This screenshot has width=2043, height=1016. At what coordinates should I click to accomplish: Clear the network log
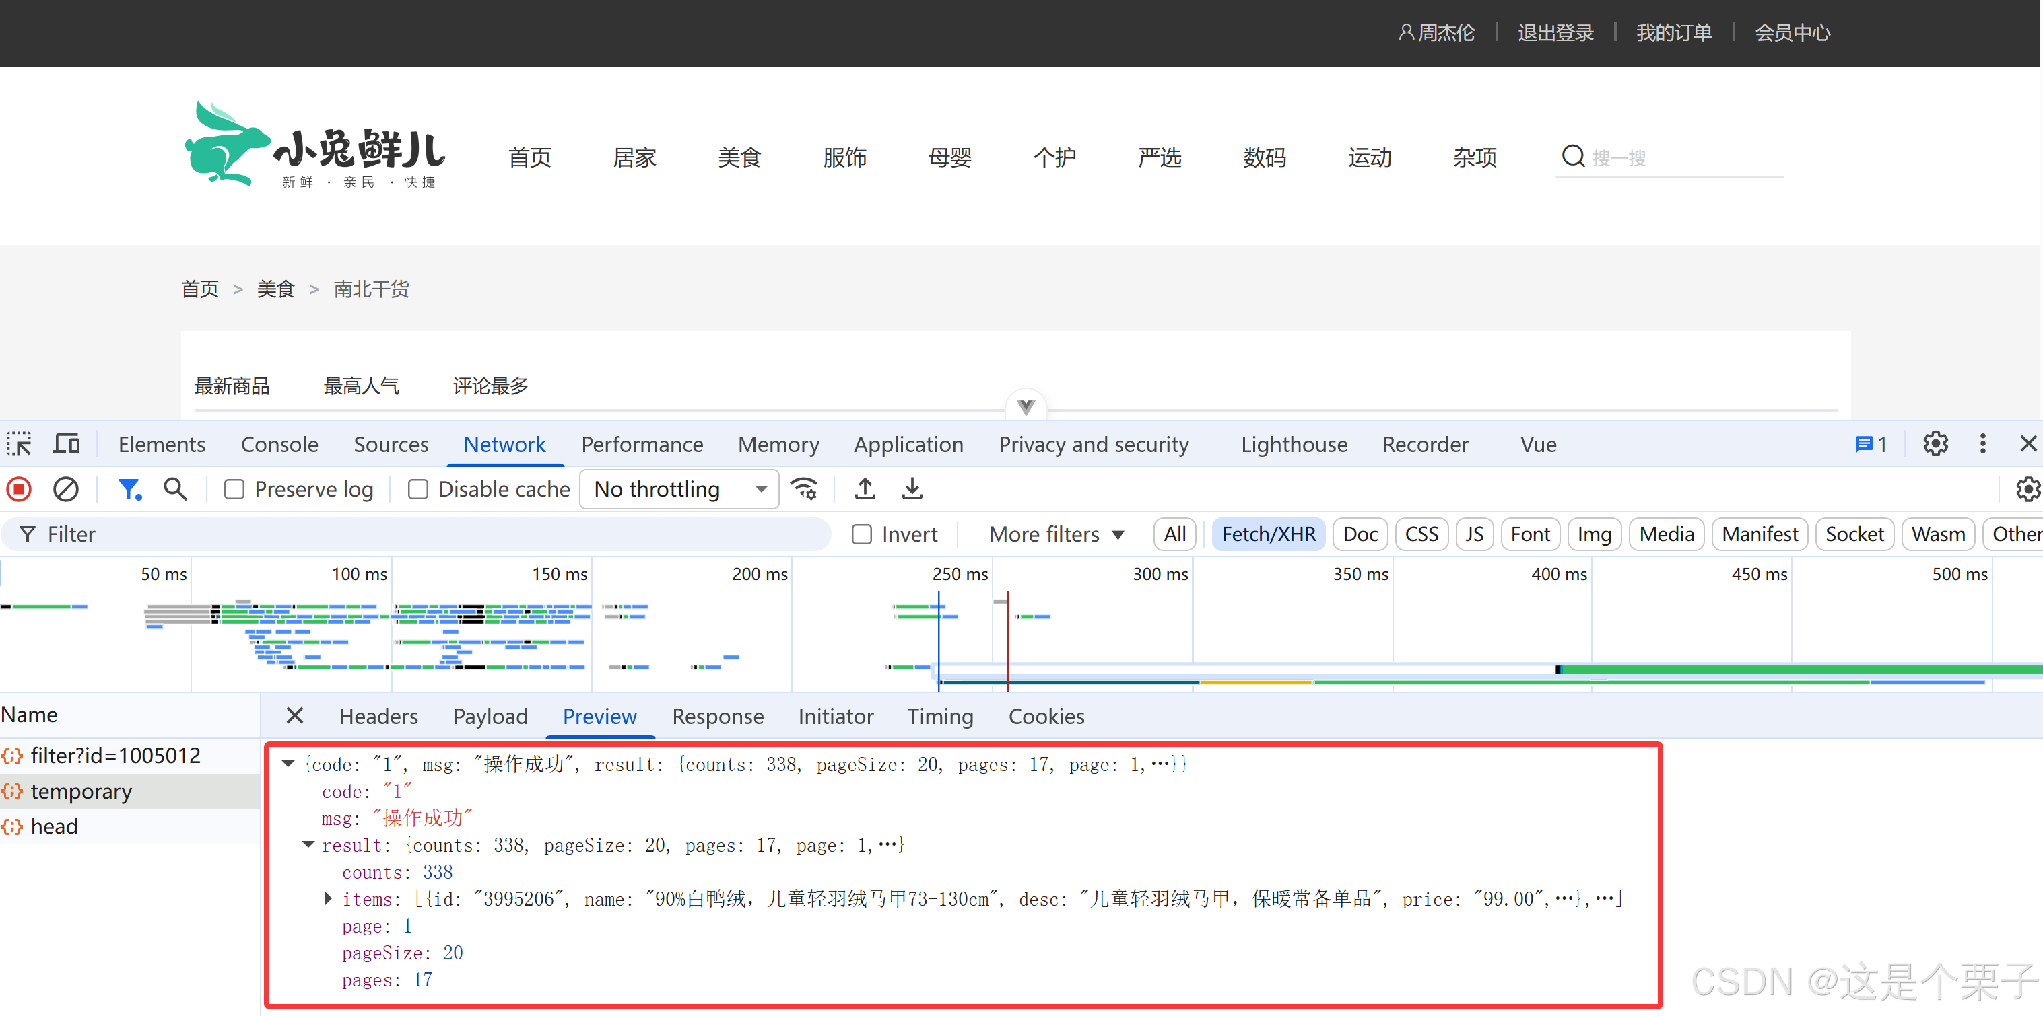pyautogui.click(x=65, y=489)
